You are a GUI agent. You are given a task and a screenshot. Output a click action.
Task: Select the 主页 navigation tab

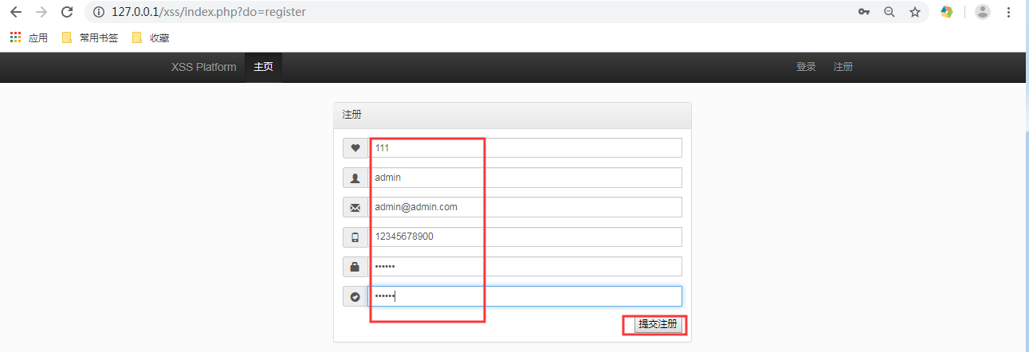[263, 67]
